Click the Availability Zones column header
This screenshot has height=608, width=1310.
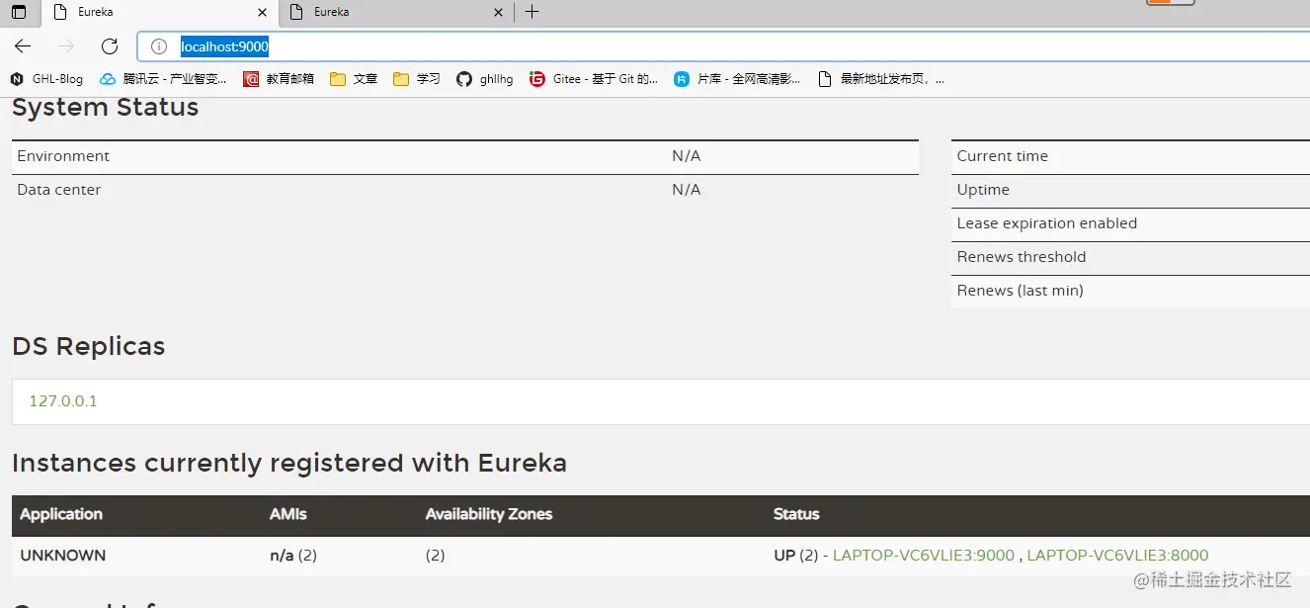(x=489, y=514)
